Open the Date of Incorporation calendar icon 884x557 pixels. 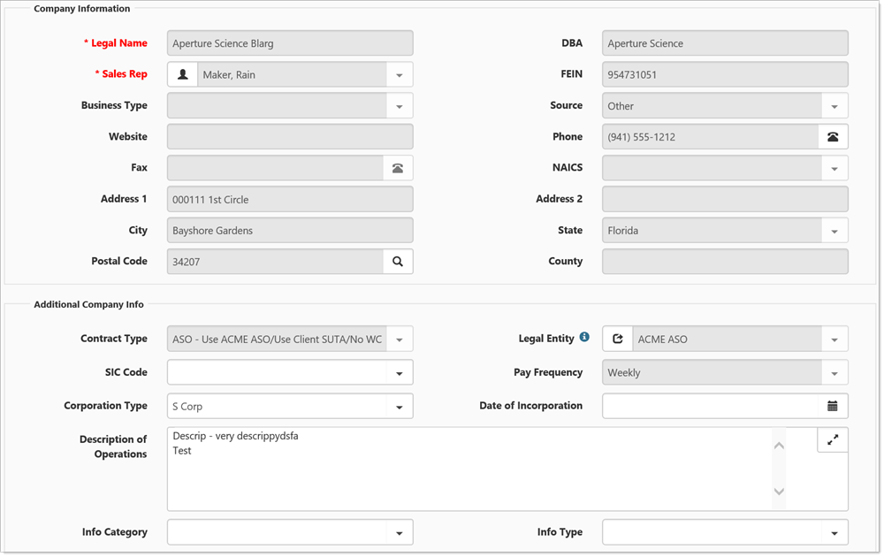pos(833,406)
